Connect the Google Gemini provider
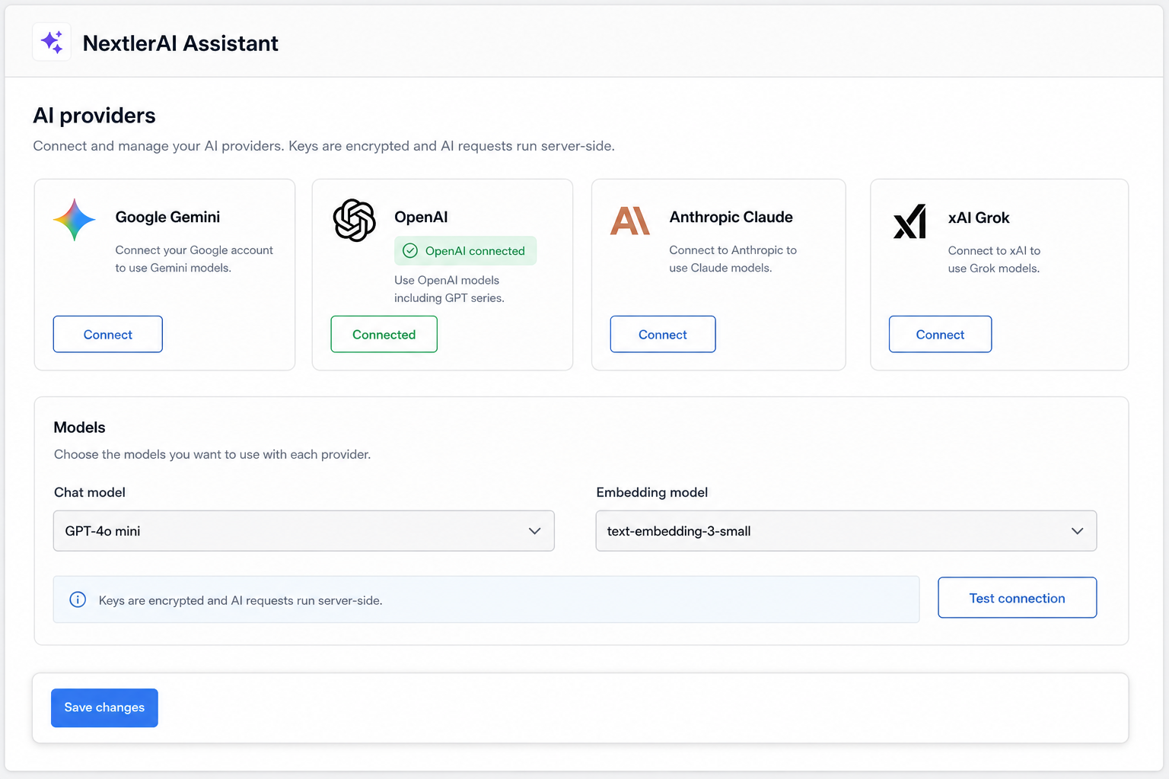 pyautogui.click(x=108, y=334)
